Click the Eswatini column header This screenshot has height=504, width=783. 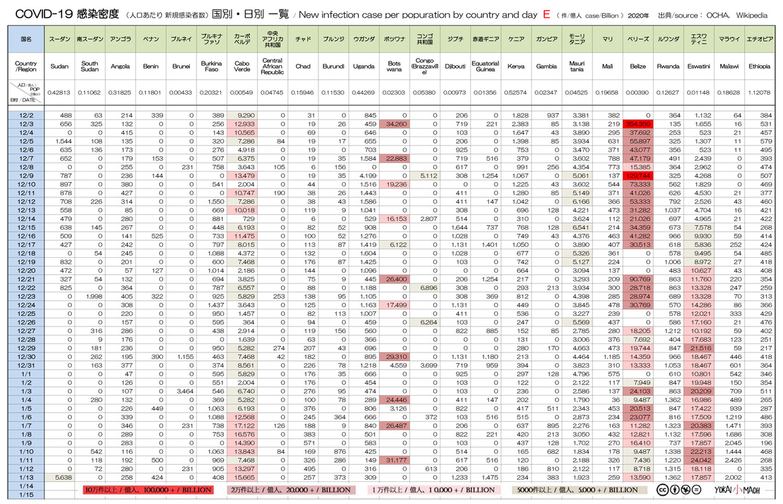(x=699, y=67)
